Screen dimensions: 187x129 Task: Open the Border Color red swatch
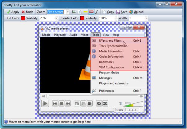[82, 18]
